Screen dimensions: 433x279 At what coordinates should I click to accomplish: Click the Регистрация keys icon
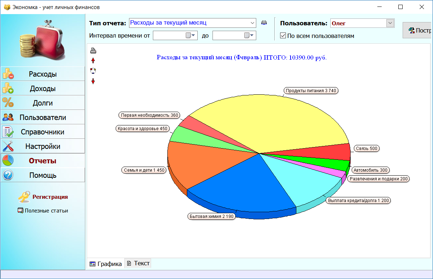(24, 197)
